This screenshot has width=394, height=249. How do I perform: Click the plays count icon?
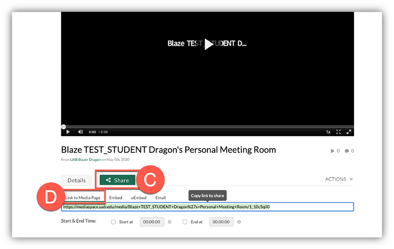(333, 151)
